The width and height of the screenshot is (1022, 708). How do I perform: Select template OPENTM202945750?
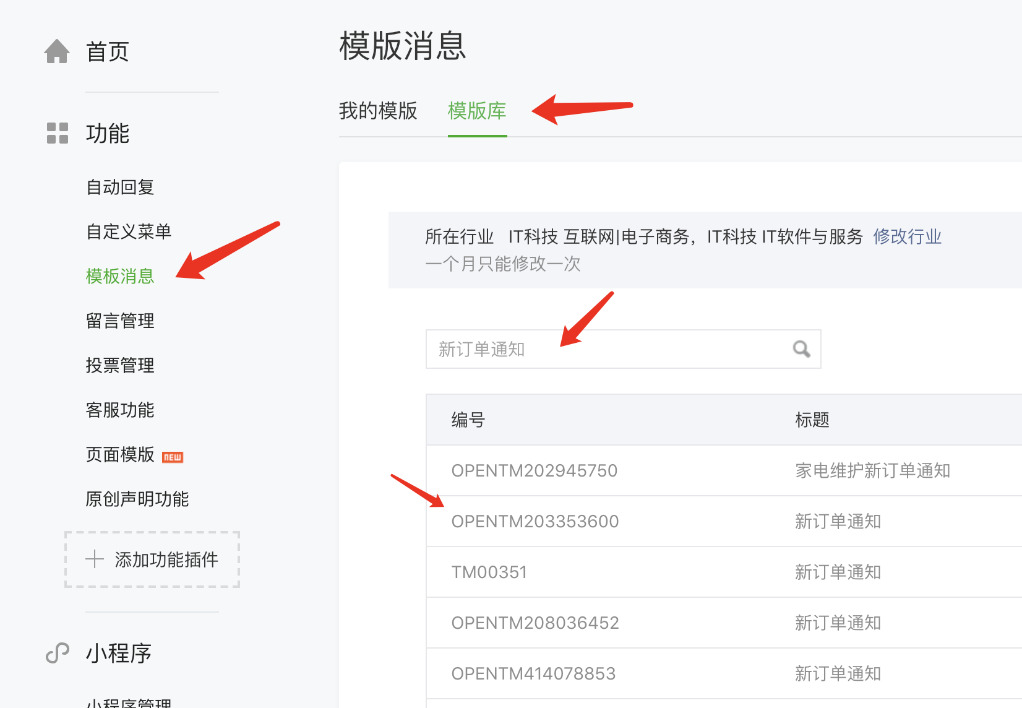[x=535, y=470]
